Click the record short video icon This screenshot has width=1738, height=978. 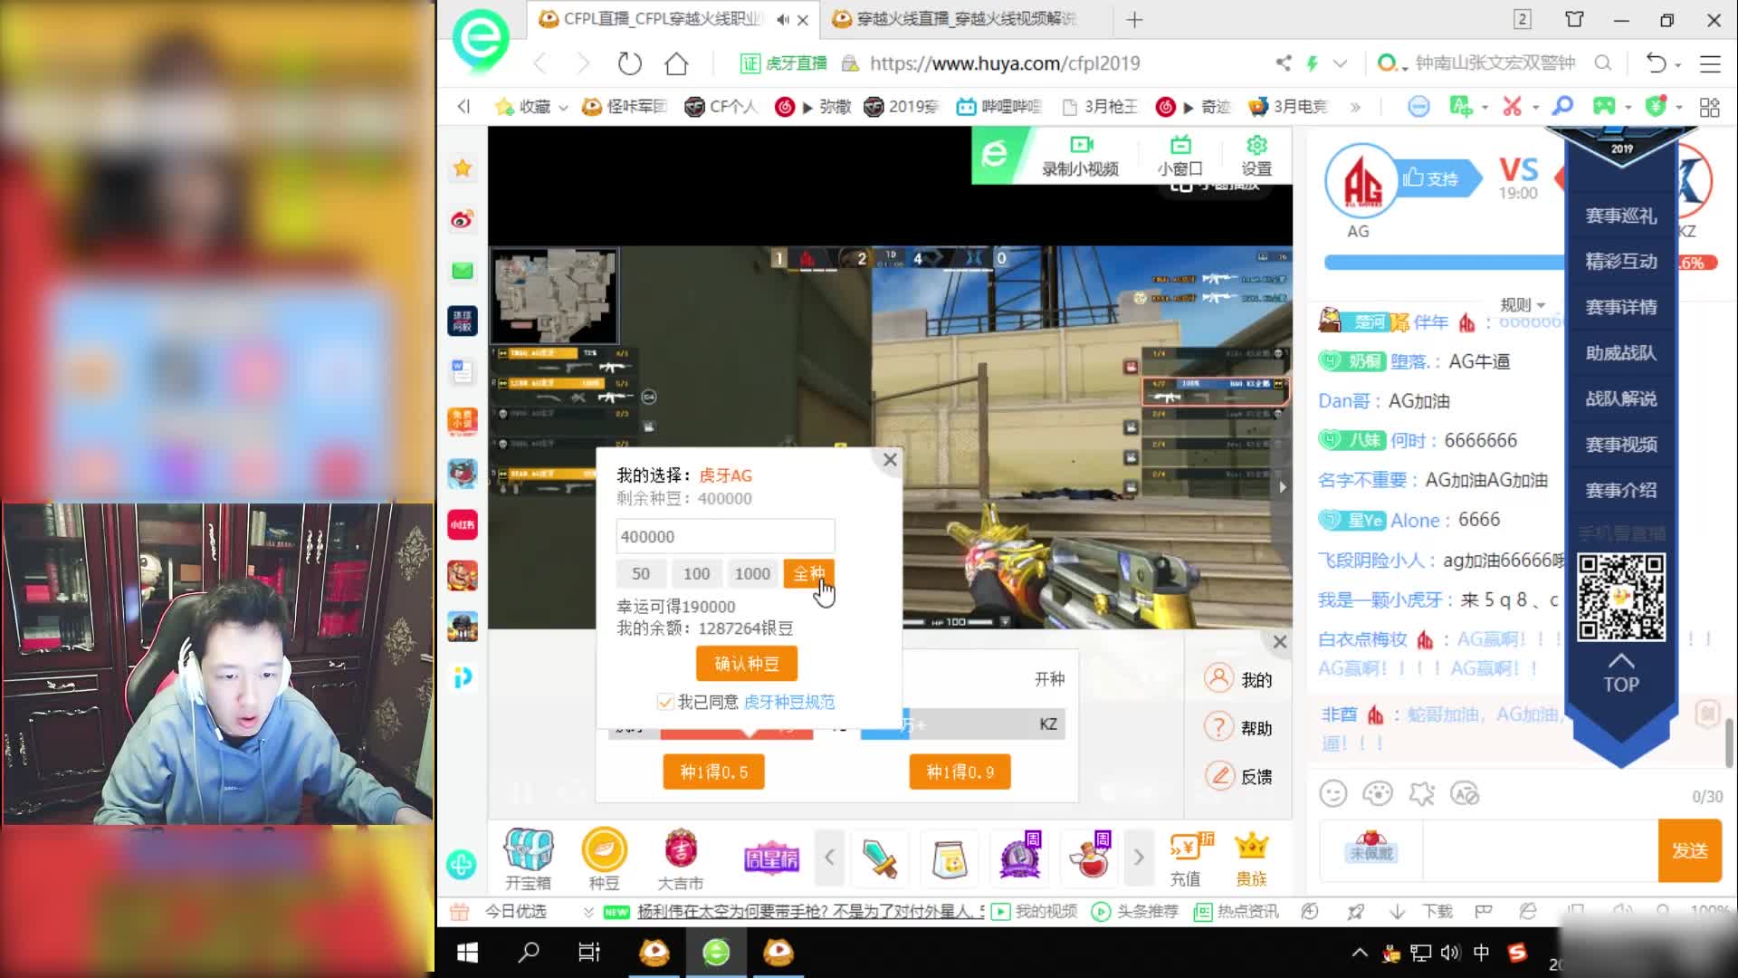point(1080,156)
